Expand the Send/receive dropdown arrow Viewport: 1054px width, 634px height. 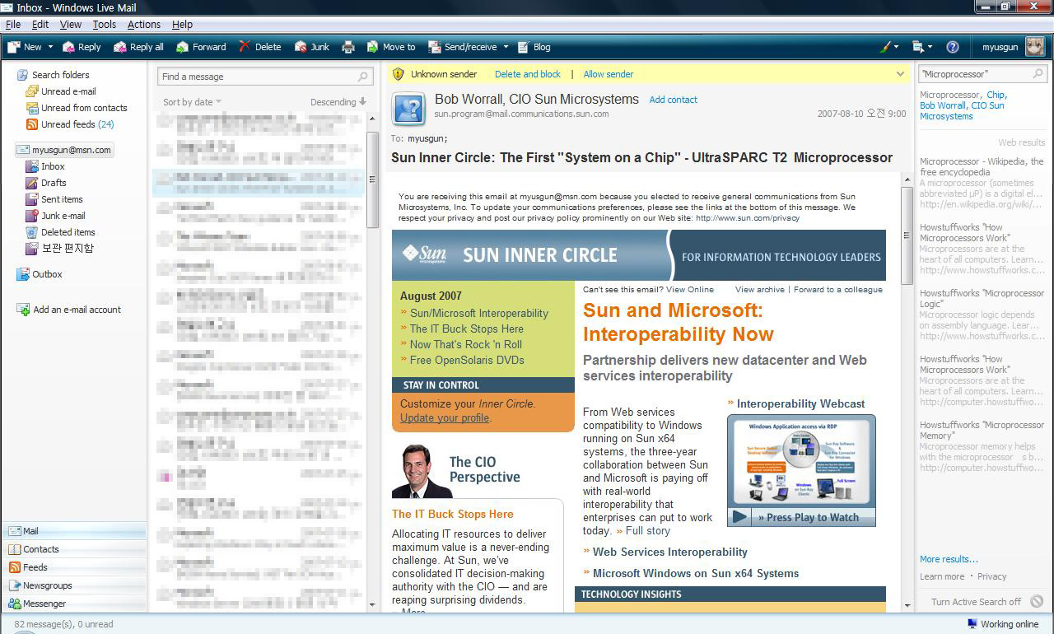(506, 47)
